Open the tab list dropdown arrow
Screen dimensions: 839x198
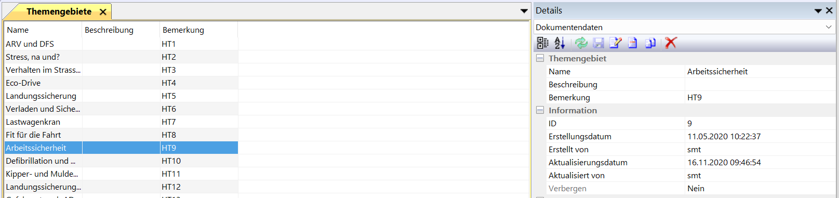524,11
